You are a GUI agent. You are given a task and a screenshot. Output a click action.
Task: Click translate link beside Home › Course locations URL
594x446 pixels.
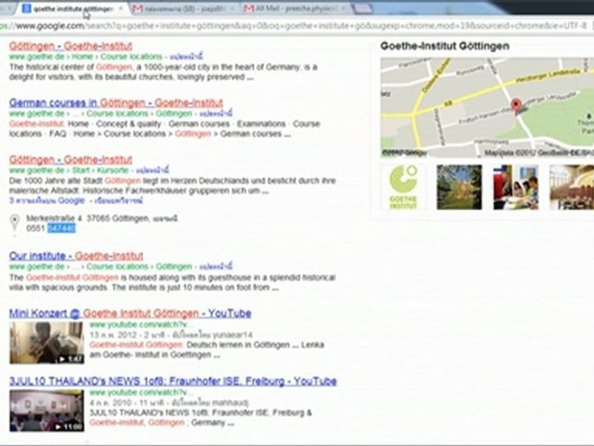186,57
